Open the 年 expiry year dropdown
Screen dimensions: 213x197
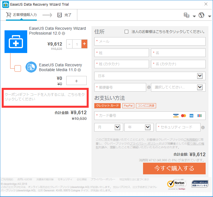(139, 127)
